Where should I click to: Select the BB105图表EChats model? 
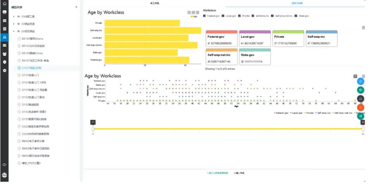pos(34,53)
